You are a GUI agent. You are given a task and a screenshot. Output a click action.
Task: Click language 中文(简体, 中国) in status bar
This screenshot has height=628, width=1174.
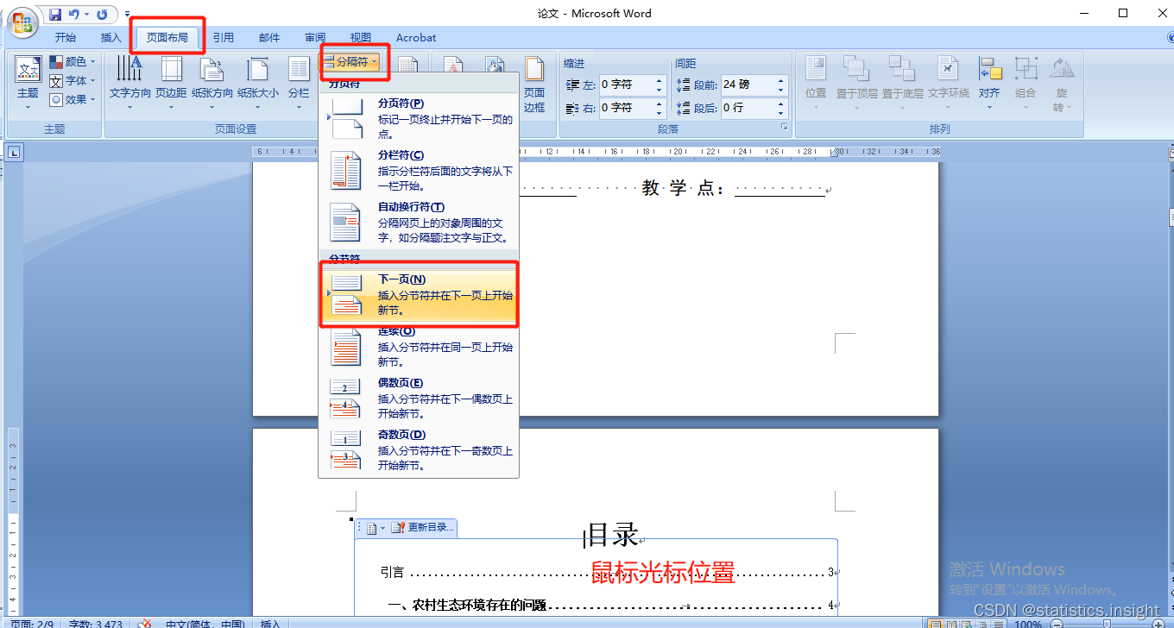pos(205,624)
